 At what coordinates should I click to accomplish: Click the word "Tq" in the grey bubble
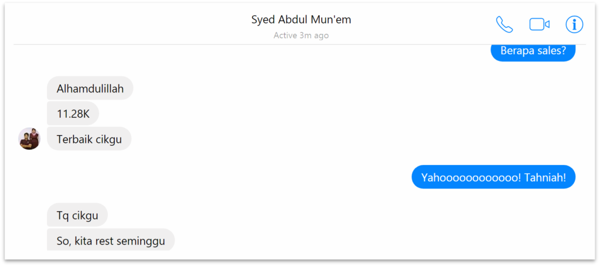click(63, 215)
